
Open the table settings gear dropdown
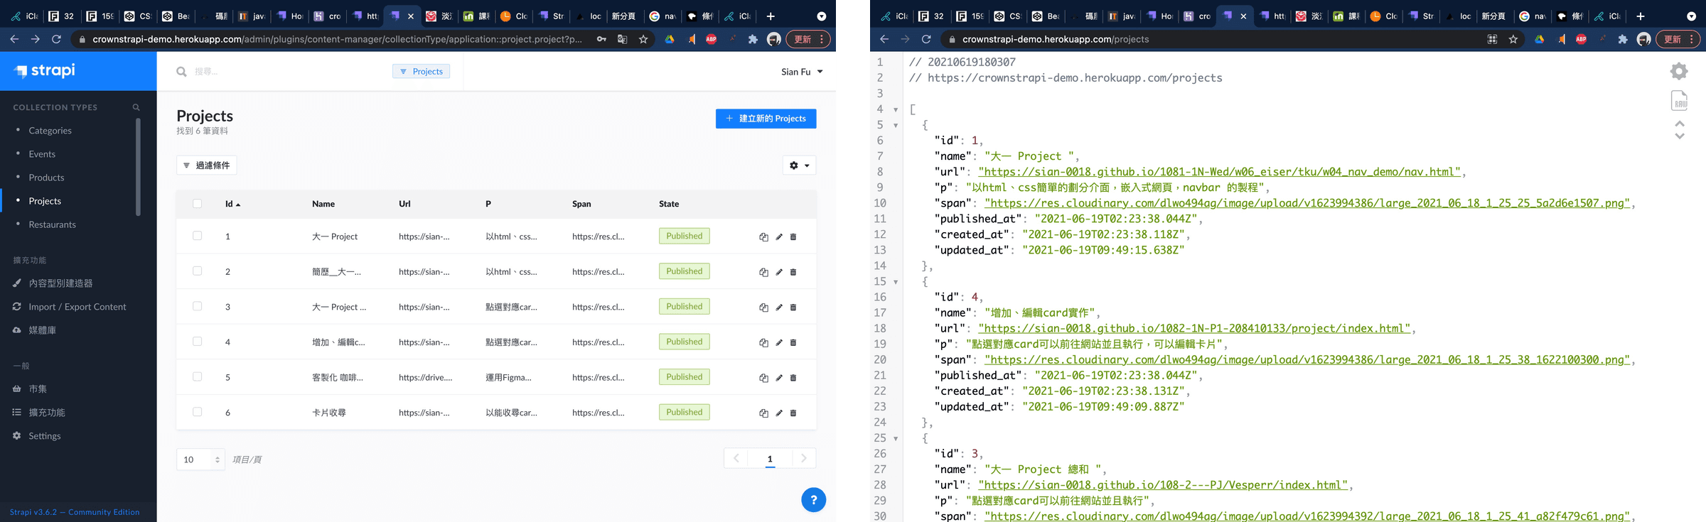[799, 165]
